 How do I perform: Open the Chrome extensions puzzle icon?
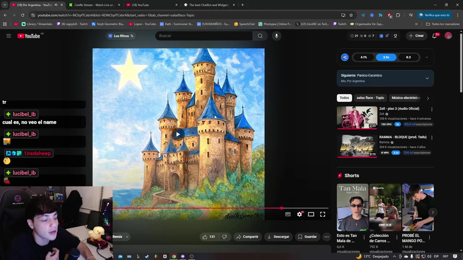pos(398,15)
